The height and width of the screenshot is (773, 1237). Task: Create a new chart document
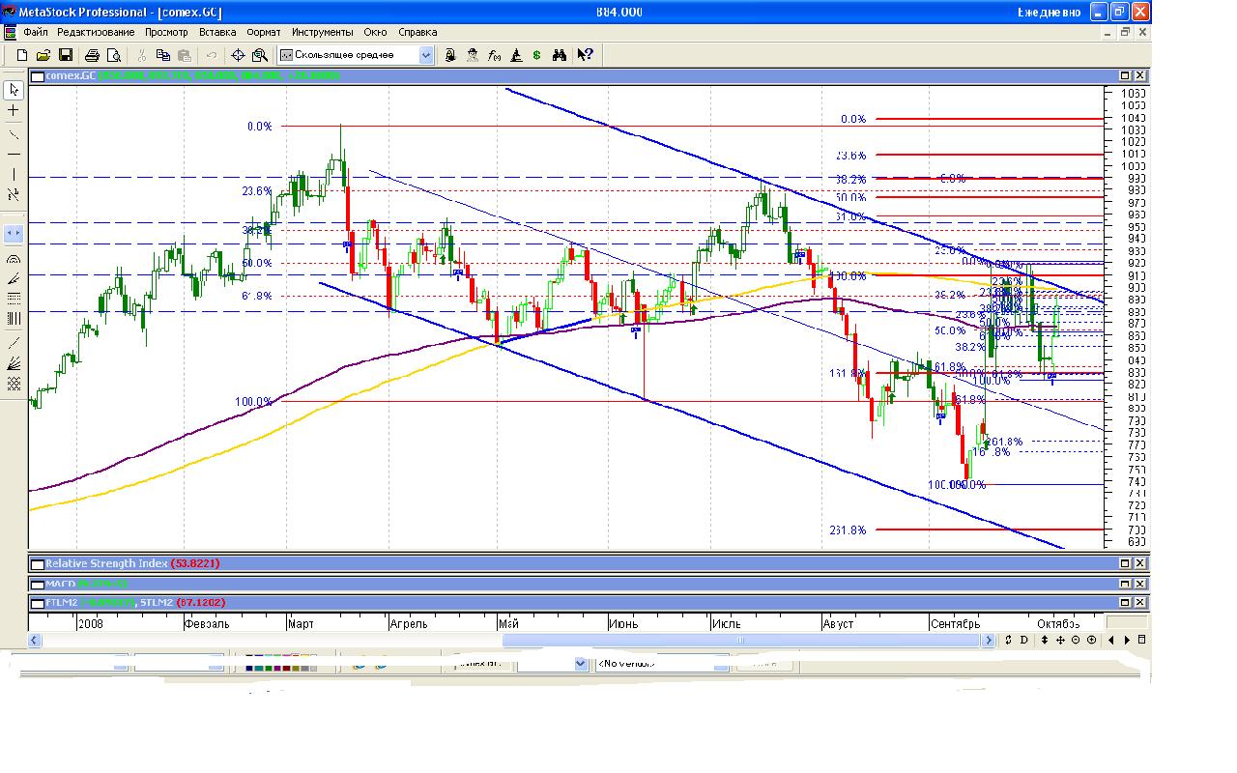click(x=22, y=55)
